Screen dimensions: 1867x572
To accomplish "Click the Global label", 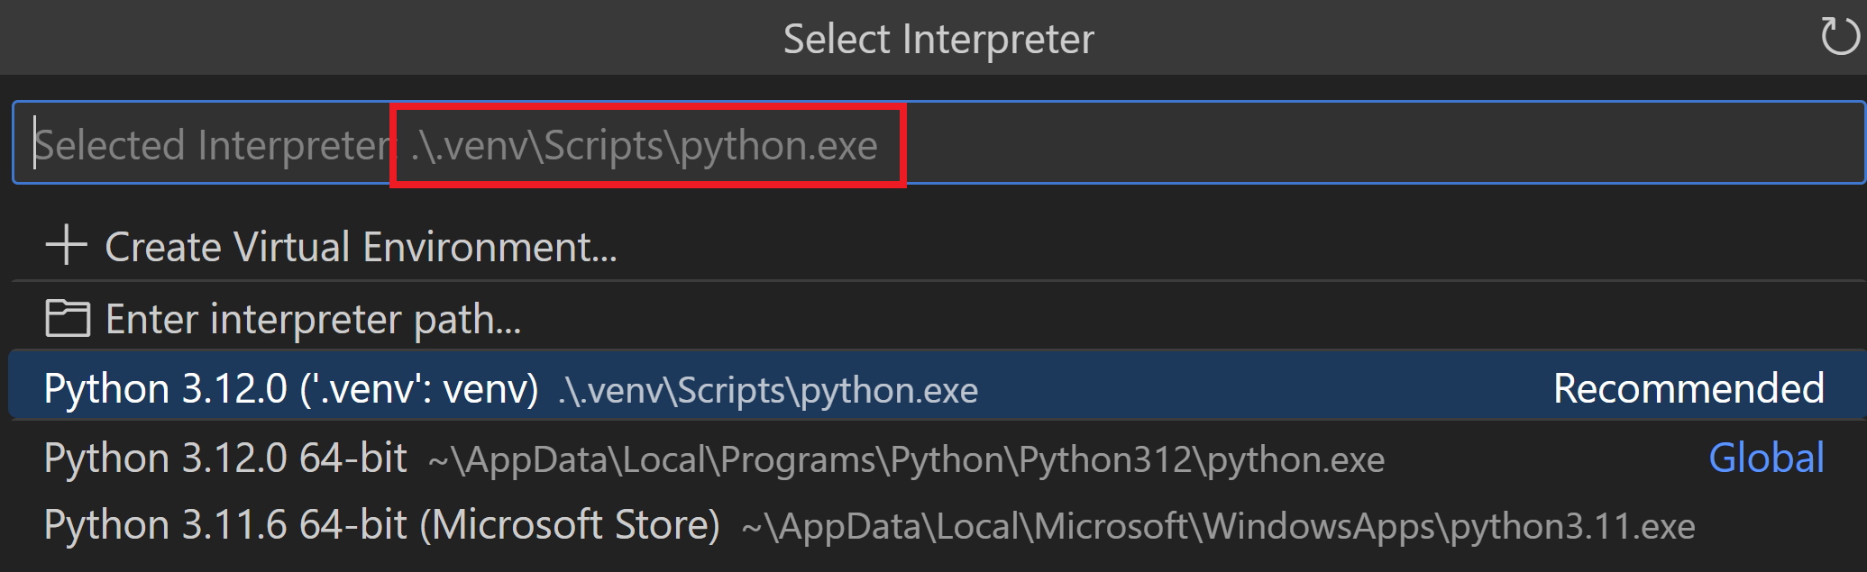I will click(x=1764, y=458).
